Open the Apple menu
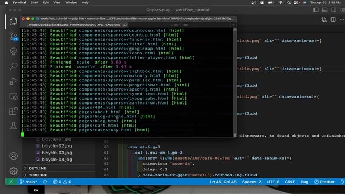 pyautogui.click(x=6, y=3)
